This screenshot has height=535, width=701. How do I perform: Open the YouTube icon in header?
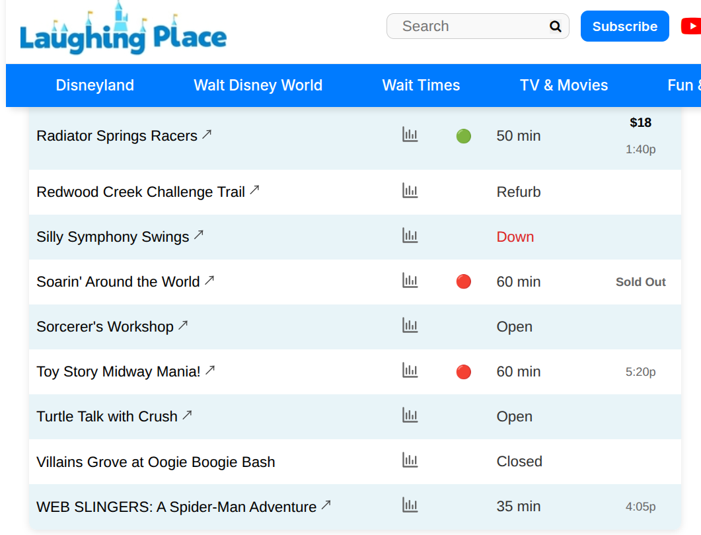691,26
